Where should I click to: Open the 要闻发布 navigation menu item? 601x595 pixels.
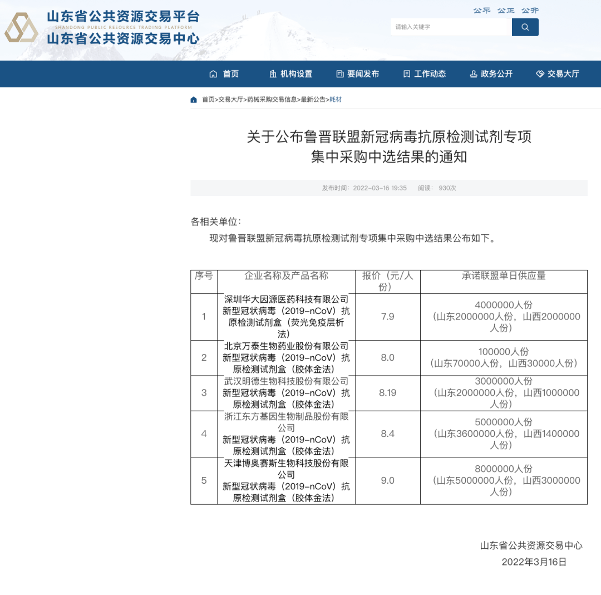click(x=358, y=74)
